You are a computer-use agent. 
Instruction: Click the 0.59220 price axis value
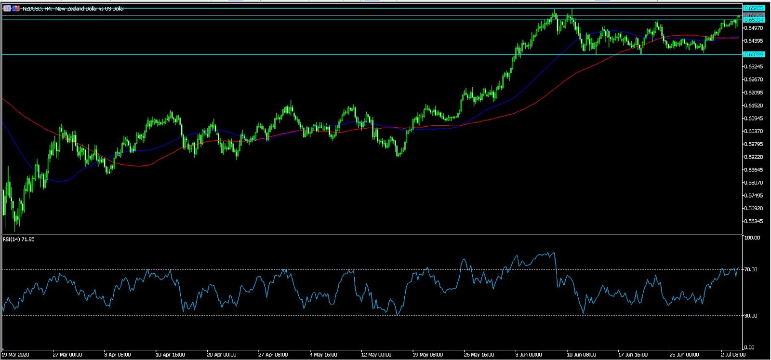753,157
